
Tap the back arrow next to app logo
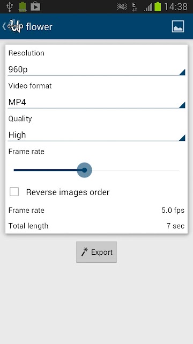pyautogui.click(x=4, y=26)
